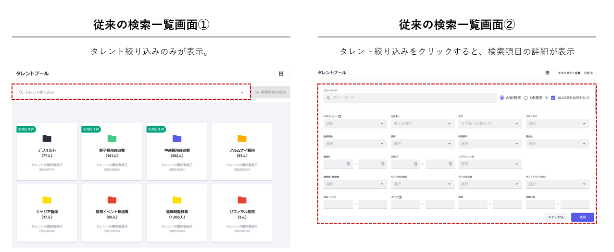Click into the フリーワード search field
Image resolution: width=614 pixels, height=252 pixels.
click(410, 98)
